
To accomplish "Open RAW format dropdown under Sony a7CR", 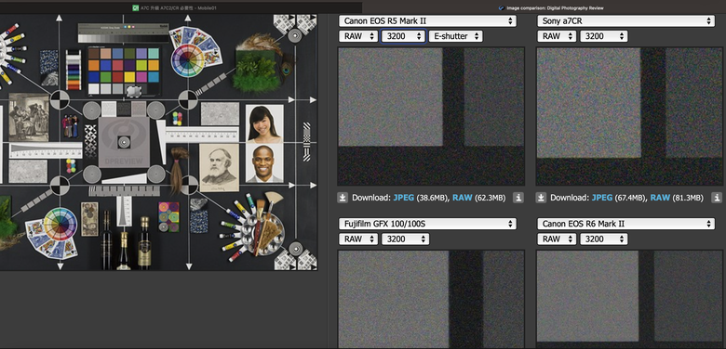I will pos(557,36).
